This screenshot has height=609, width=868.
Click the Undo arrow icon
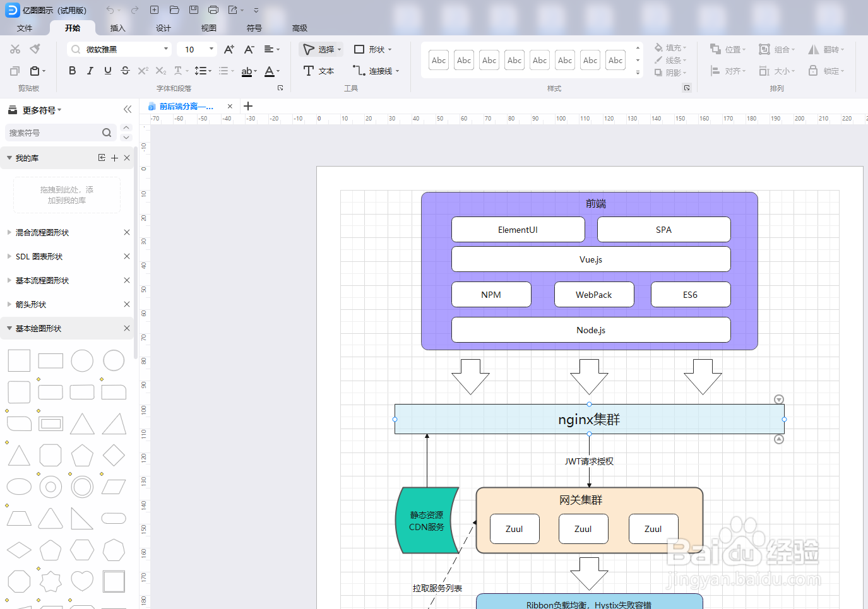[x=110, y=10]
